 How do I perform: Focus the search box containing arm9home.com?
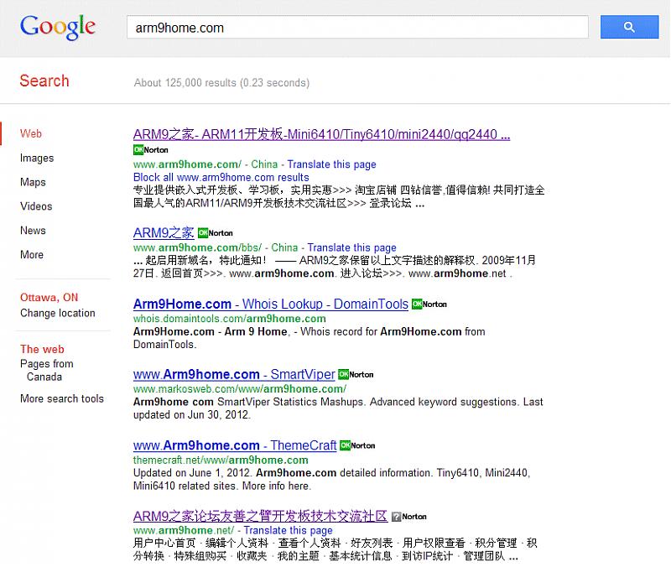click(x=357, y=28)
